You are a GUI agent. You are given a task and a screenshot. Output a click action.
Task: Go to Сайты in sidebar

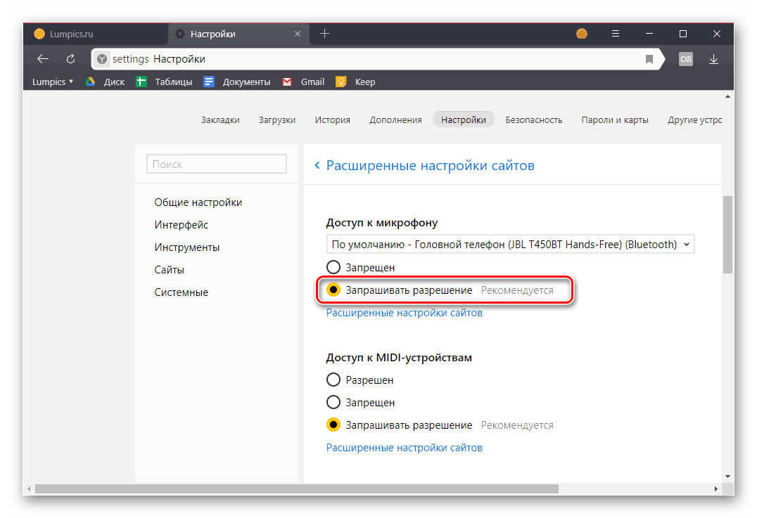tap(169, 270)
